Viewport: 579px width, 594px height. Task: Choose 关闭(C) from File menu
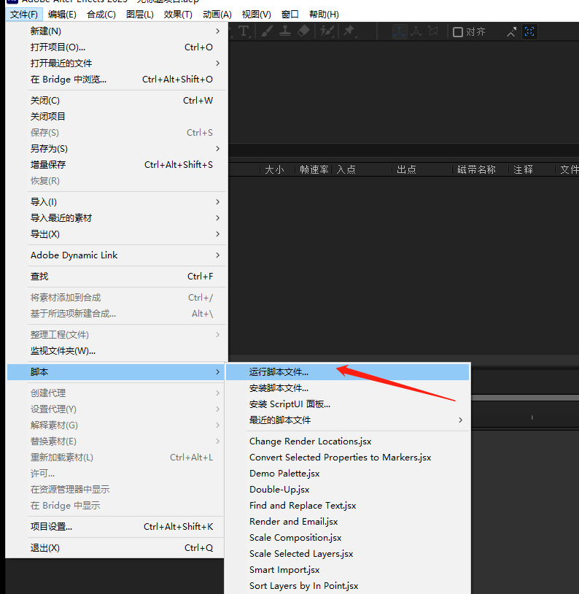[117, 101]
